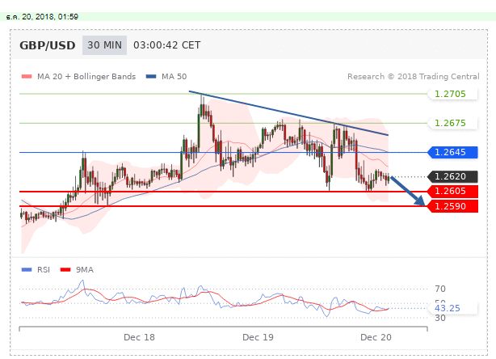
Task: Click the MA 50 blue legend swatch
Action: coord(151,77)
